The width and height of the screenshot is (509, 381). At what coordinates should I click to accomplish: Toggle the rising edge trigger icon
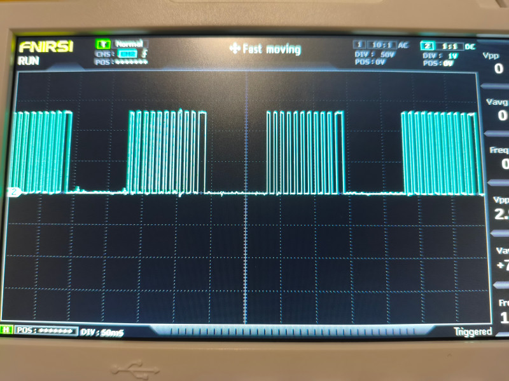[144, 53]
